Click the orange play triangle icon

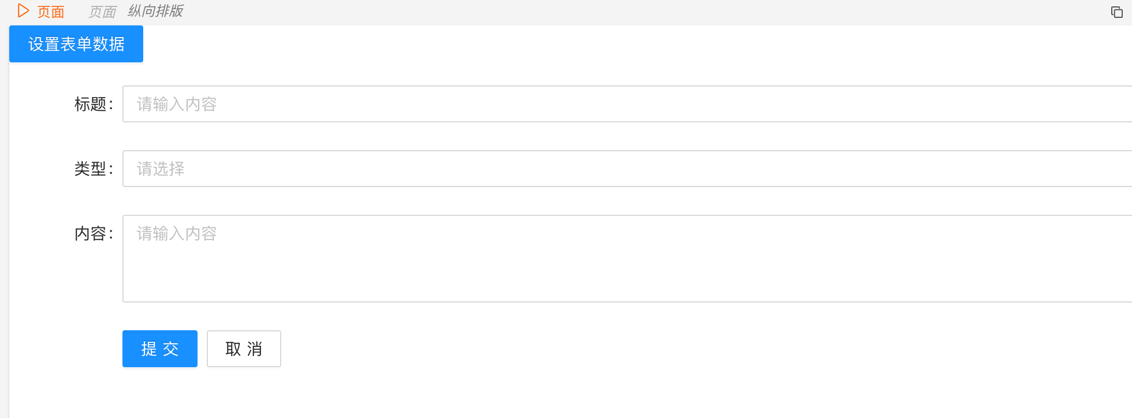tap(23, 10)
